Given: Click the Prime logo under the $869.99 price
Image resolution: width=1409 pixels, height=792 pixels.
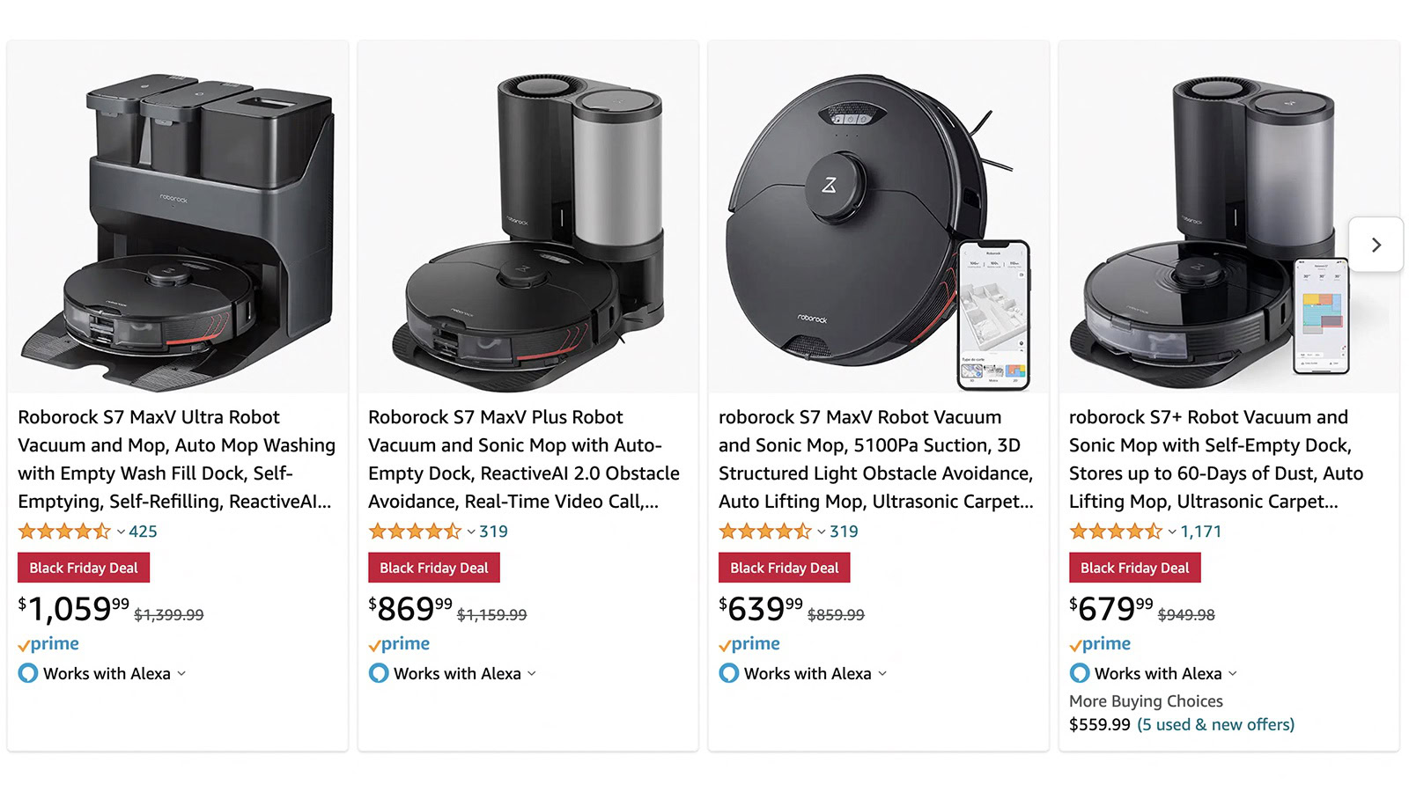Looking at the screenshot, I should point(400,644).
